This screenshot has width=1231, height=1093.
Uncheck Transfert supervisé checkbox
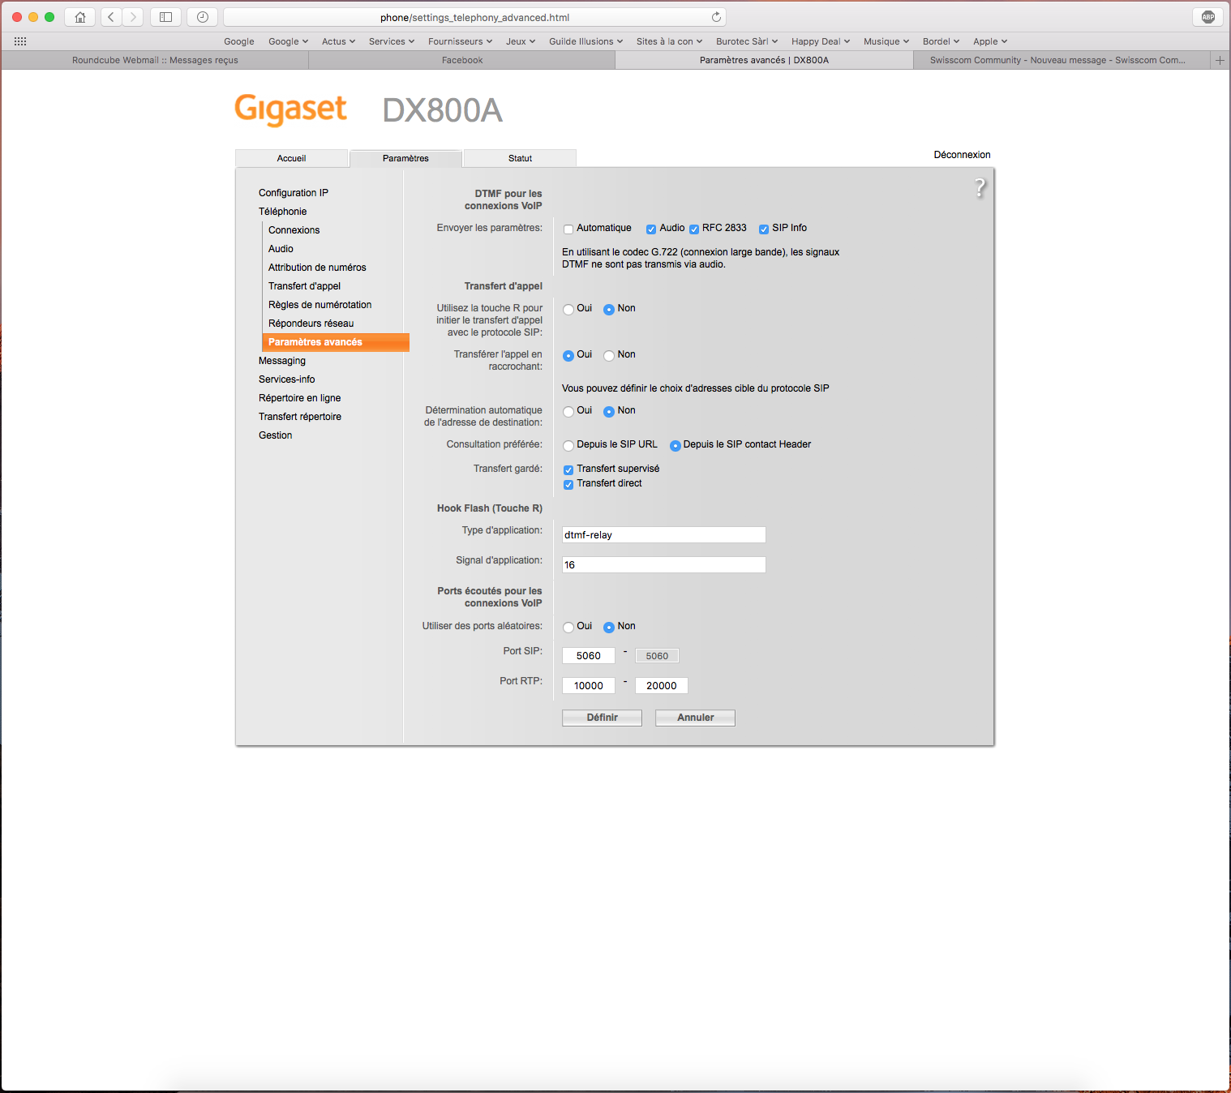pos(568,470)
